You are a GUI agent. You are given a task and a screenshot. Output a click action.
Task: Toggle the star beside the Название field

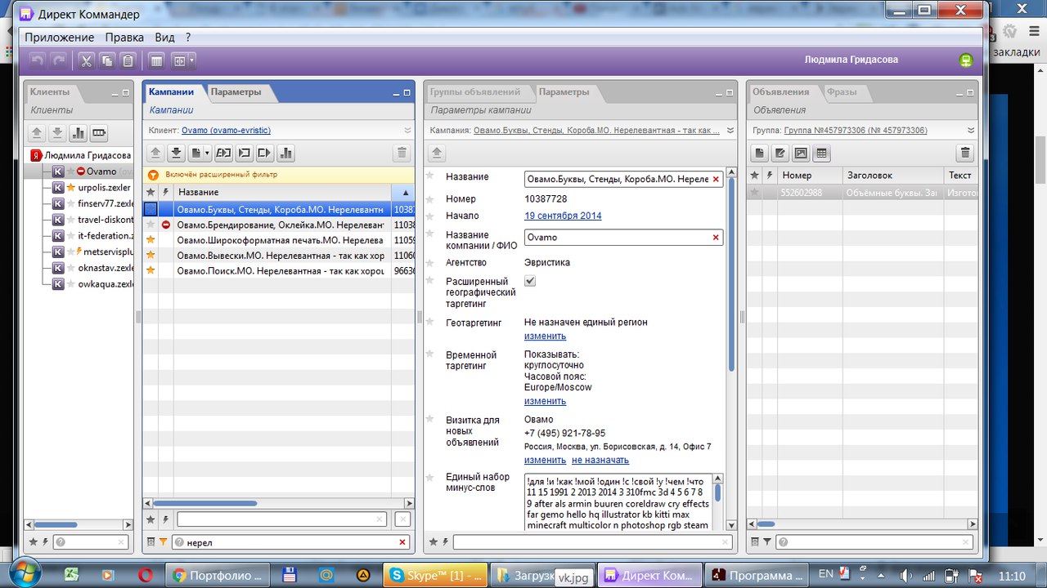430,176
